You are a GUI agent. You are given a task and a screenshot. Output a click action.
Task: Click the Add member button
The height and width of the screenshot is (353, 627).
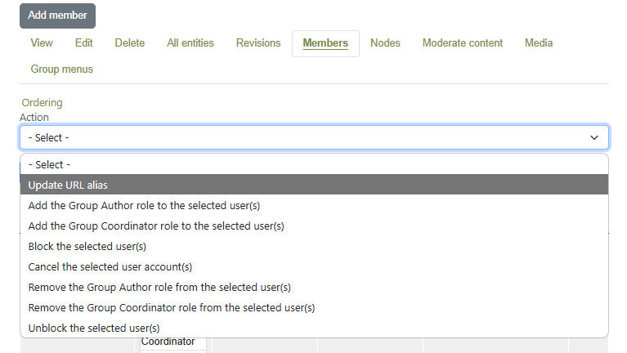pos(57,16)
